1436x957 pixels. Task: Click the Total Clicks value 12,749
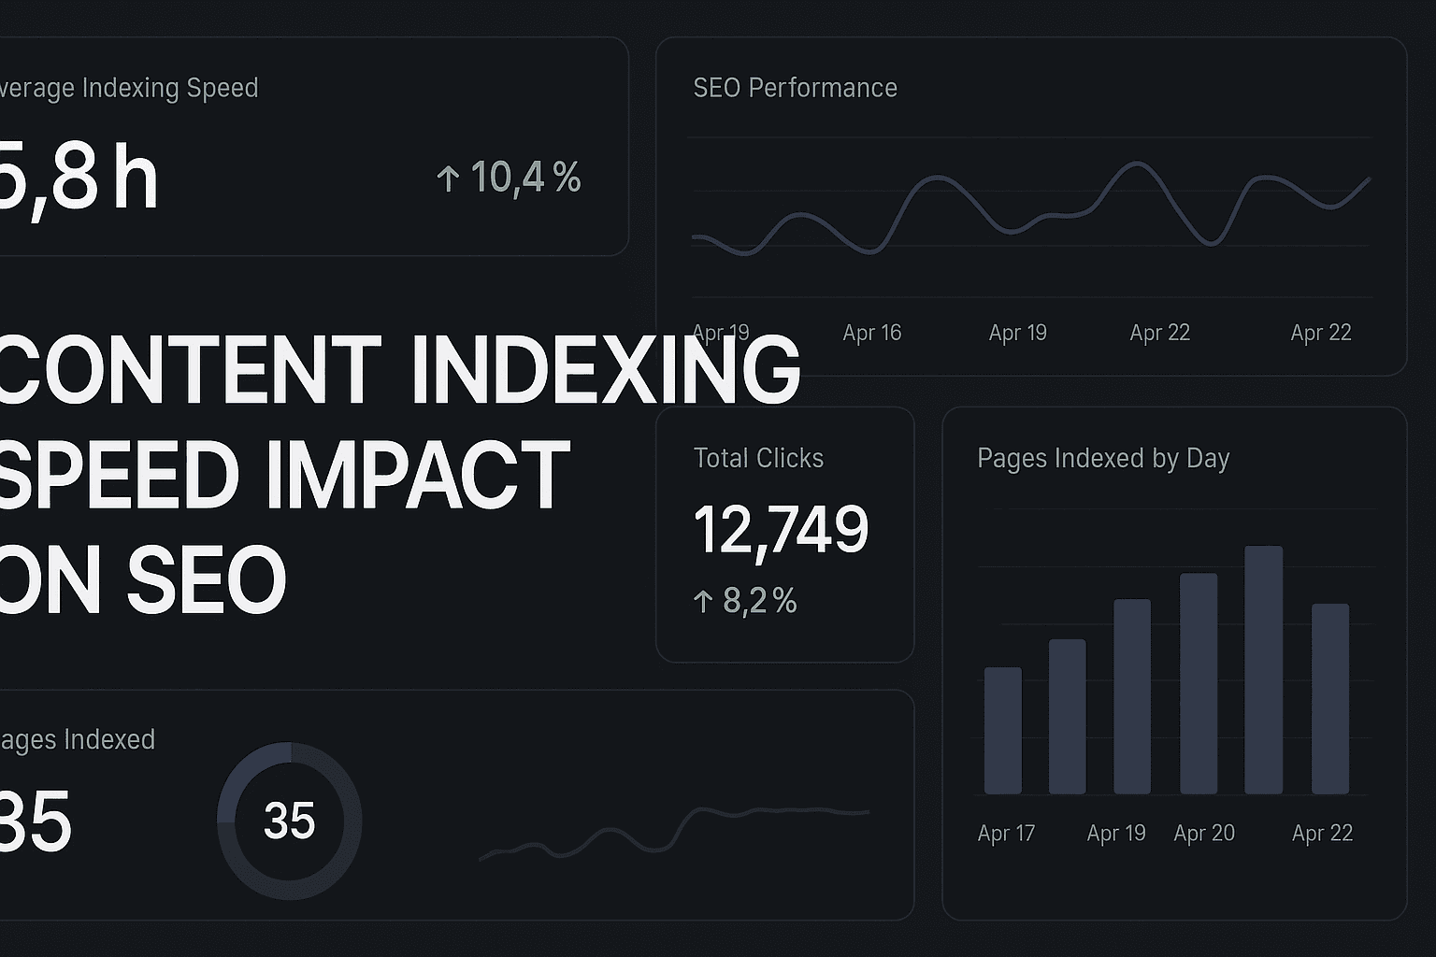(x=781, y=530)
